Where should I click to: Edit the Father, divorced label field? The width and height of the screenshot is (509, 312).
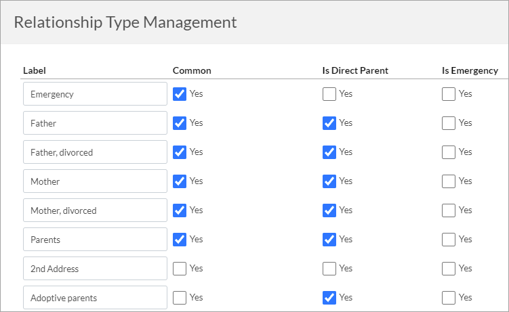coord(95,152)
